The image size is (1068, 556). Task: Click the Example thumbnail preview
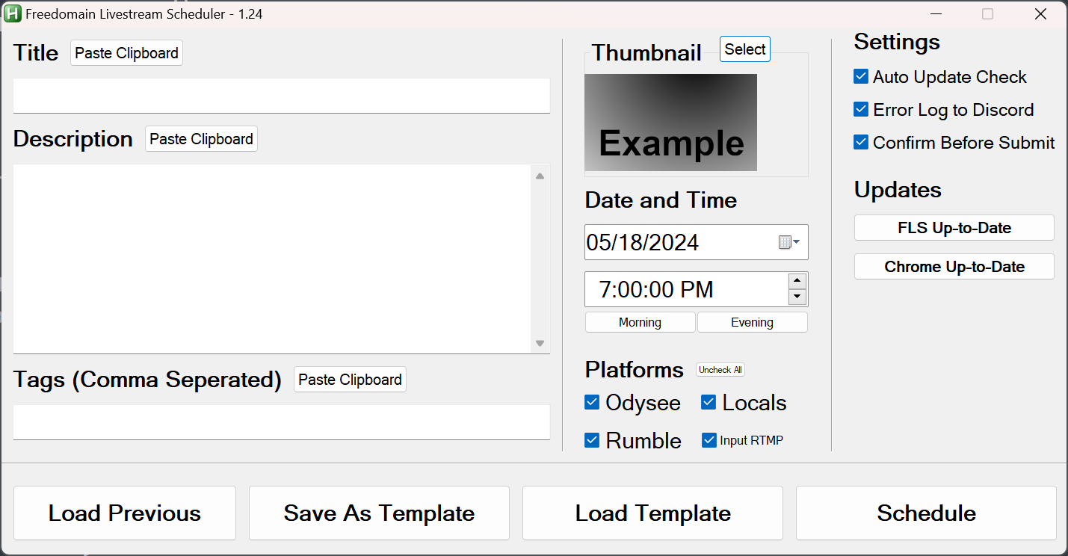[x=670, y=123]
